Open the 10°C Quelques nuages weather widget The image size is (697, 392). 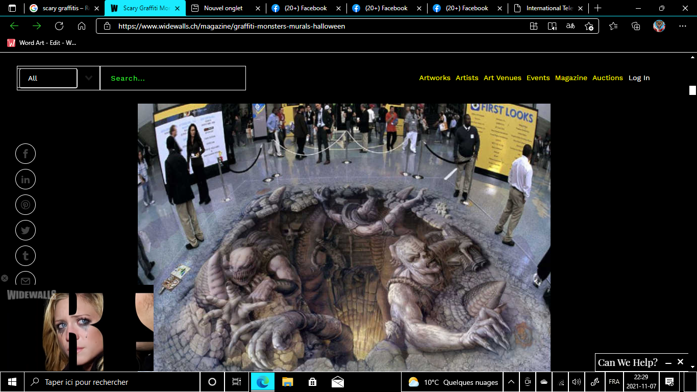453,382
